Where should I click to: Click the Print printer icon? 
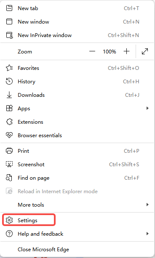9,151
